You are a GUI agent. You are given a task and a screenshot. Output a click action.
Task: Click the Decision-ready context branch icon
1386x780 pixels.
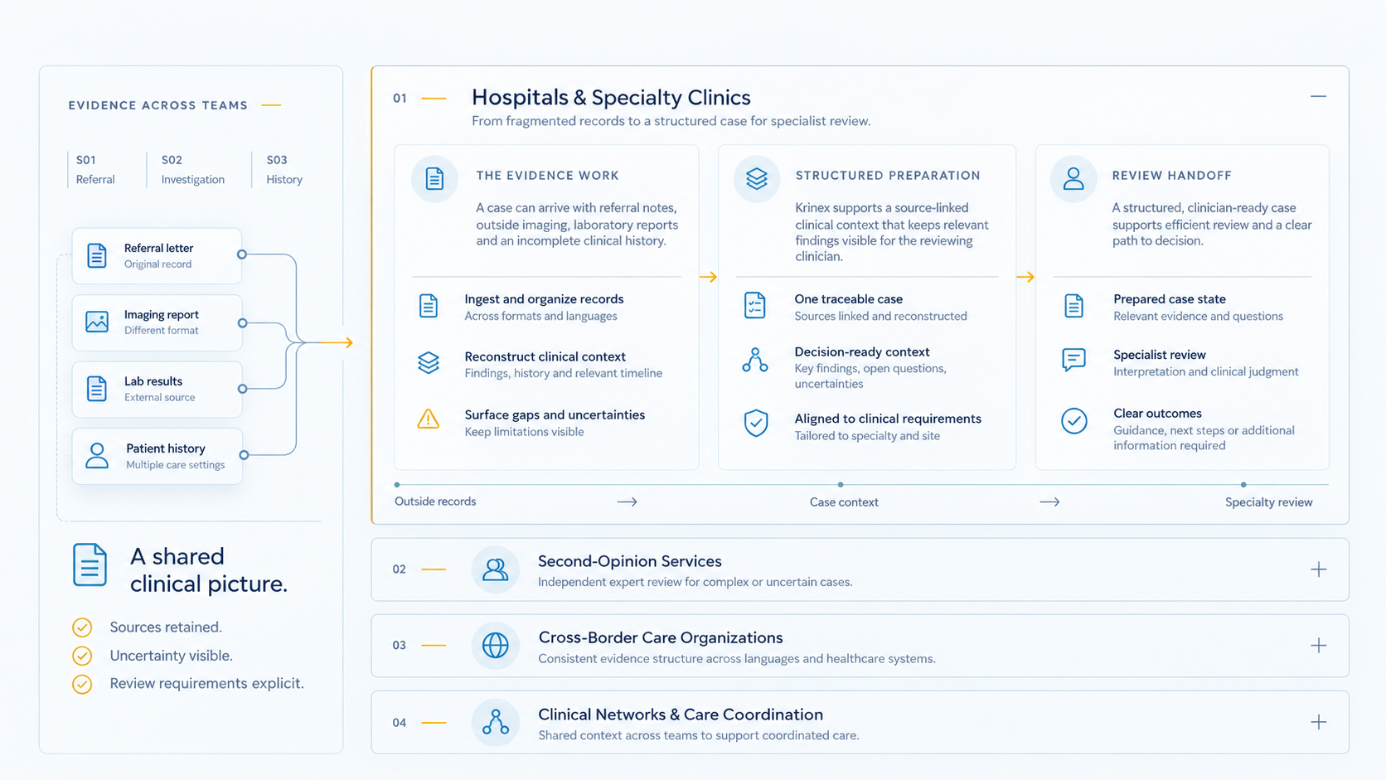pos(754,360)
